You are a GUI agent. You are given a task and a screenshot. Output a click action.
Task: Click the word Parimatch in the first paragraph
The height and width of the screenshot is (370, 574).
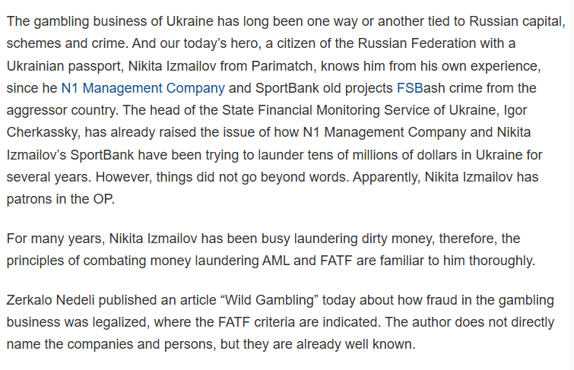pyautogui.click(x=282, y=66)
